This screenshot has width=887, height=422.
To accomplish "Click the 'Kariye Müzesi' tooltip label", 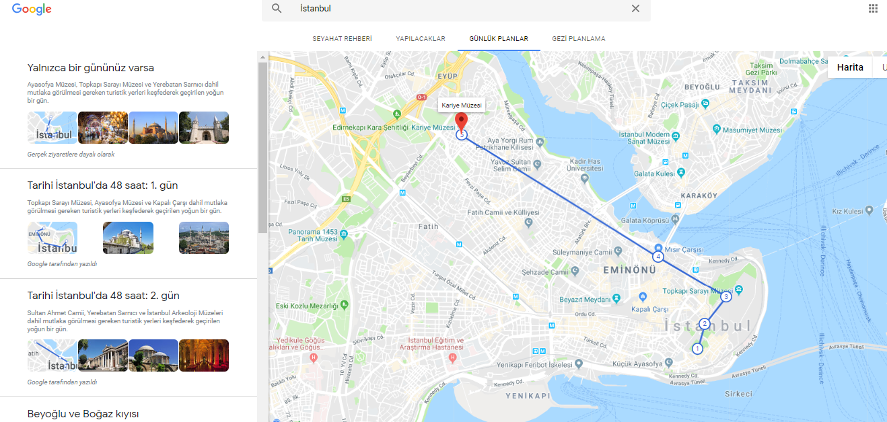I will 461,105.
